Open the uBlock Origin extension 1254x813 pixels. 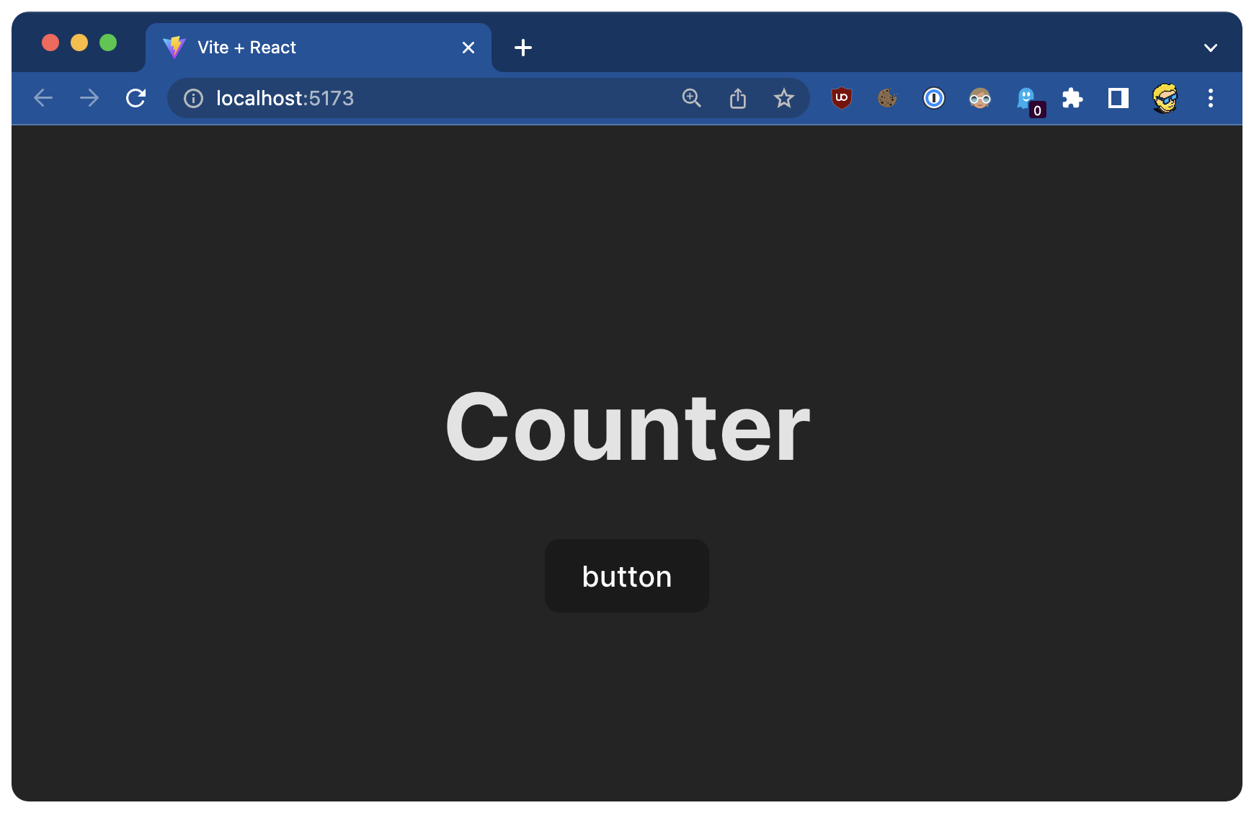(x=841, y=98)
